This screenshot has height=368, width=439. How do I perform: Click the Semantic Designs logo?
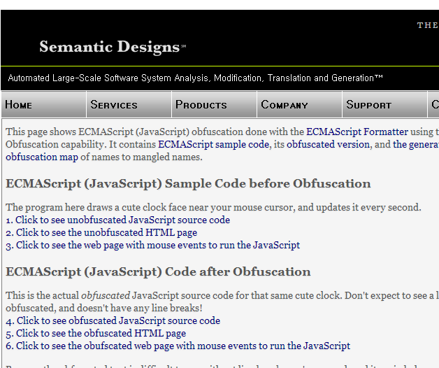point(113,47)
